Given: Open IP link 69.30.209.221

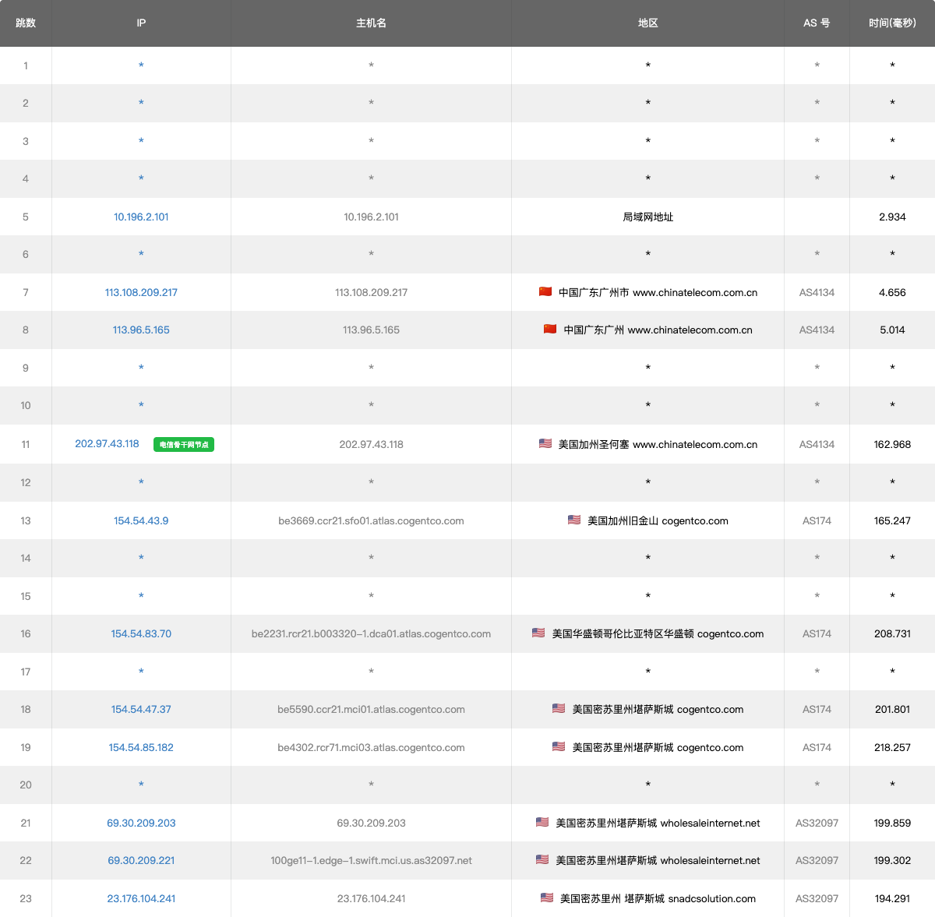Looking at the screenshot, I should pyautogui.click(x=141, y=860).
